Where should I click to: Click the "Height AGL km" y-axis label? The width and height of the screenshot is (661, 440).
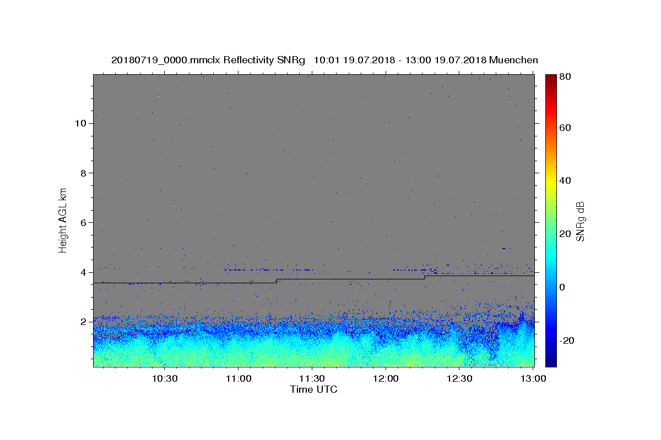pos(63,220)
